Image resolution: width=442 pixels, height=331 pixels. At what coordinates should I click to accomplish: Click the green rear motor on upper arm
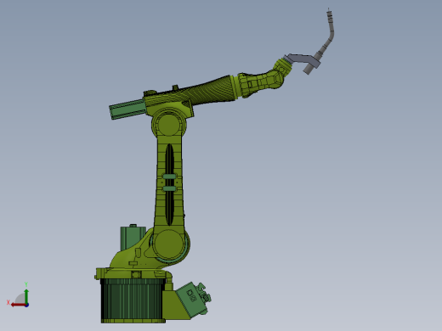point(127,109)
